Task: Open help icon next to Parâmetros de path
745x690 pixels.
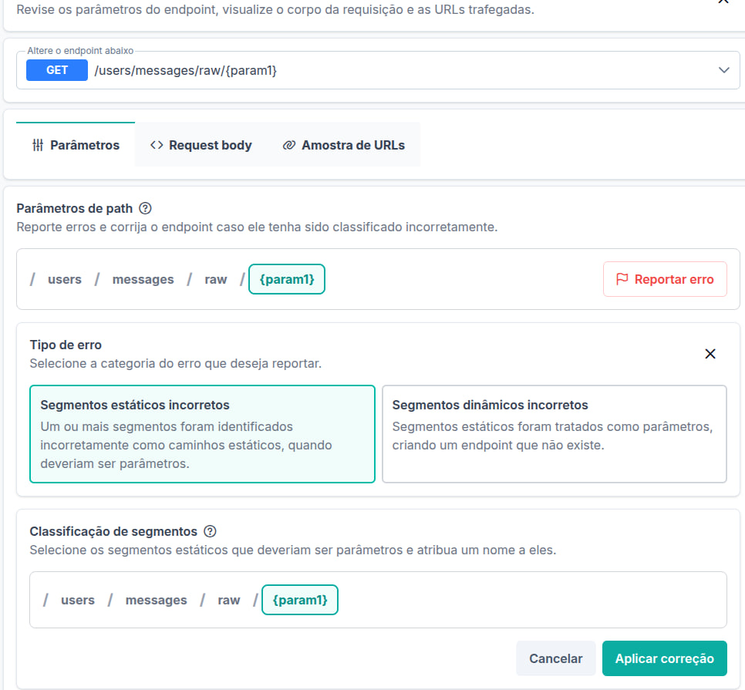Action: pos(146,208)
